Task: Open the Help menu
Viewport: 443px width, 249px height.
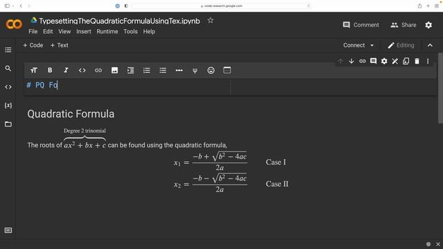Action: coord(149,31)
